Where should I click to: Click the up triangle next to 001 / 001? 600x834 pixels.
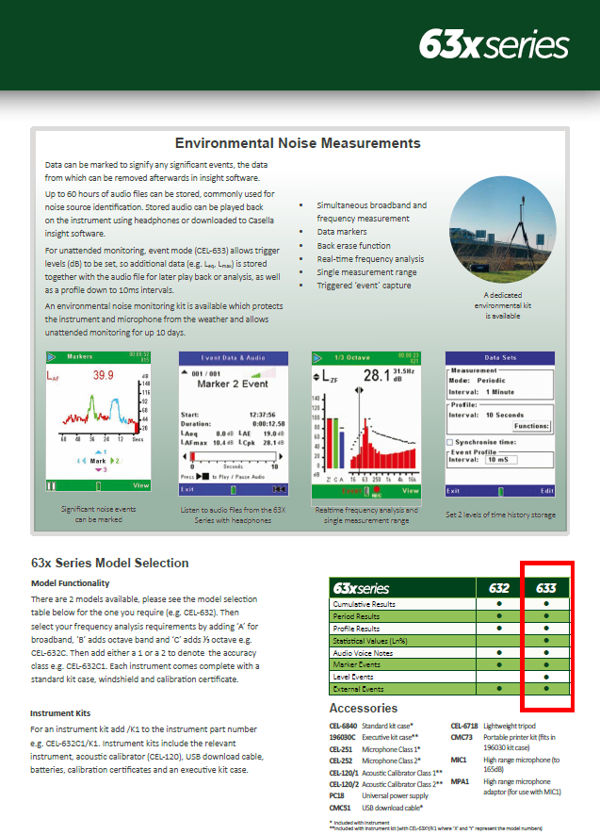185,373
